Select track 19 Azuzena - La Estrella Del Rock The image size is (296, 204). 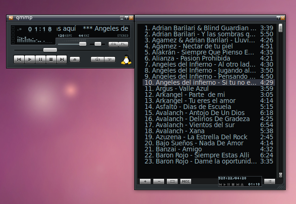click(x=209, y=137)
